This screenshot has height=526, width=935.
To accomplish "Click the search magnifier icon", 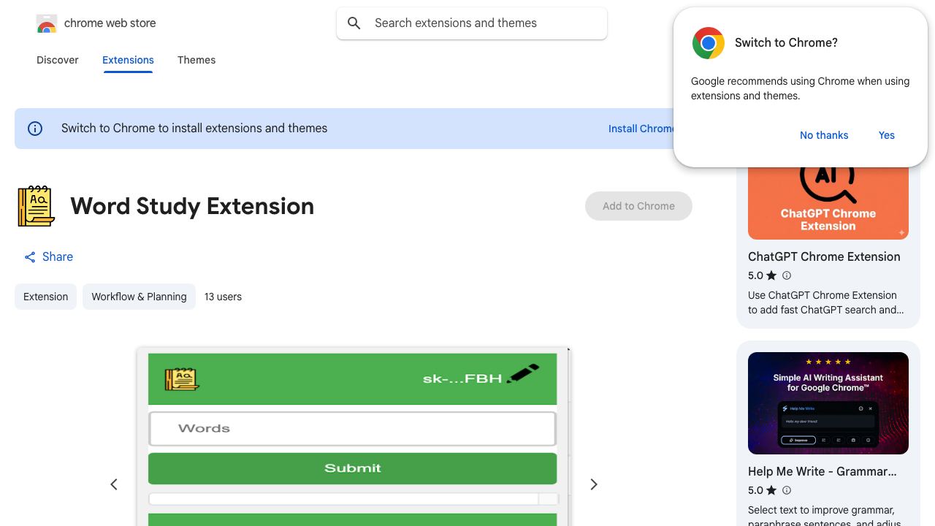I will [x=354, y=23].
